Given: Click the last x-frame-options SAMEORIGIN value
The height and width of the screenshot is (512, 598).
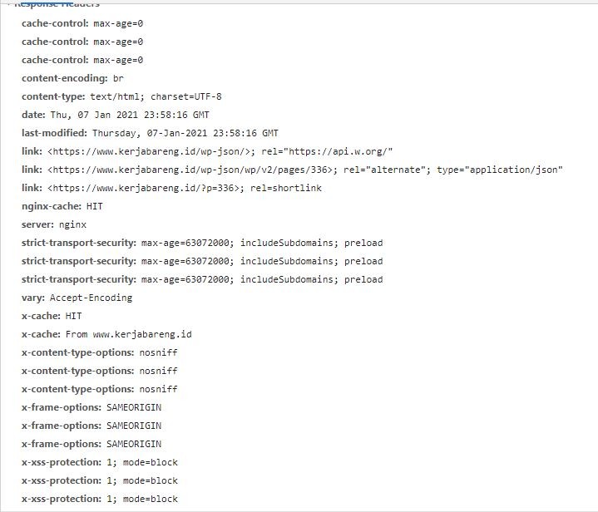Looking at the screenshot, I should [x=133, y=444].
